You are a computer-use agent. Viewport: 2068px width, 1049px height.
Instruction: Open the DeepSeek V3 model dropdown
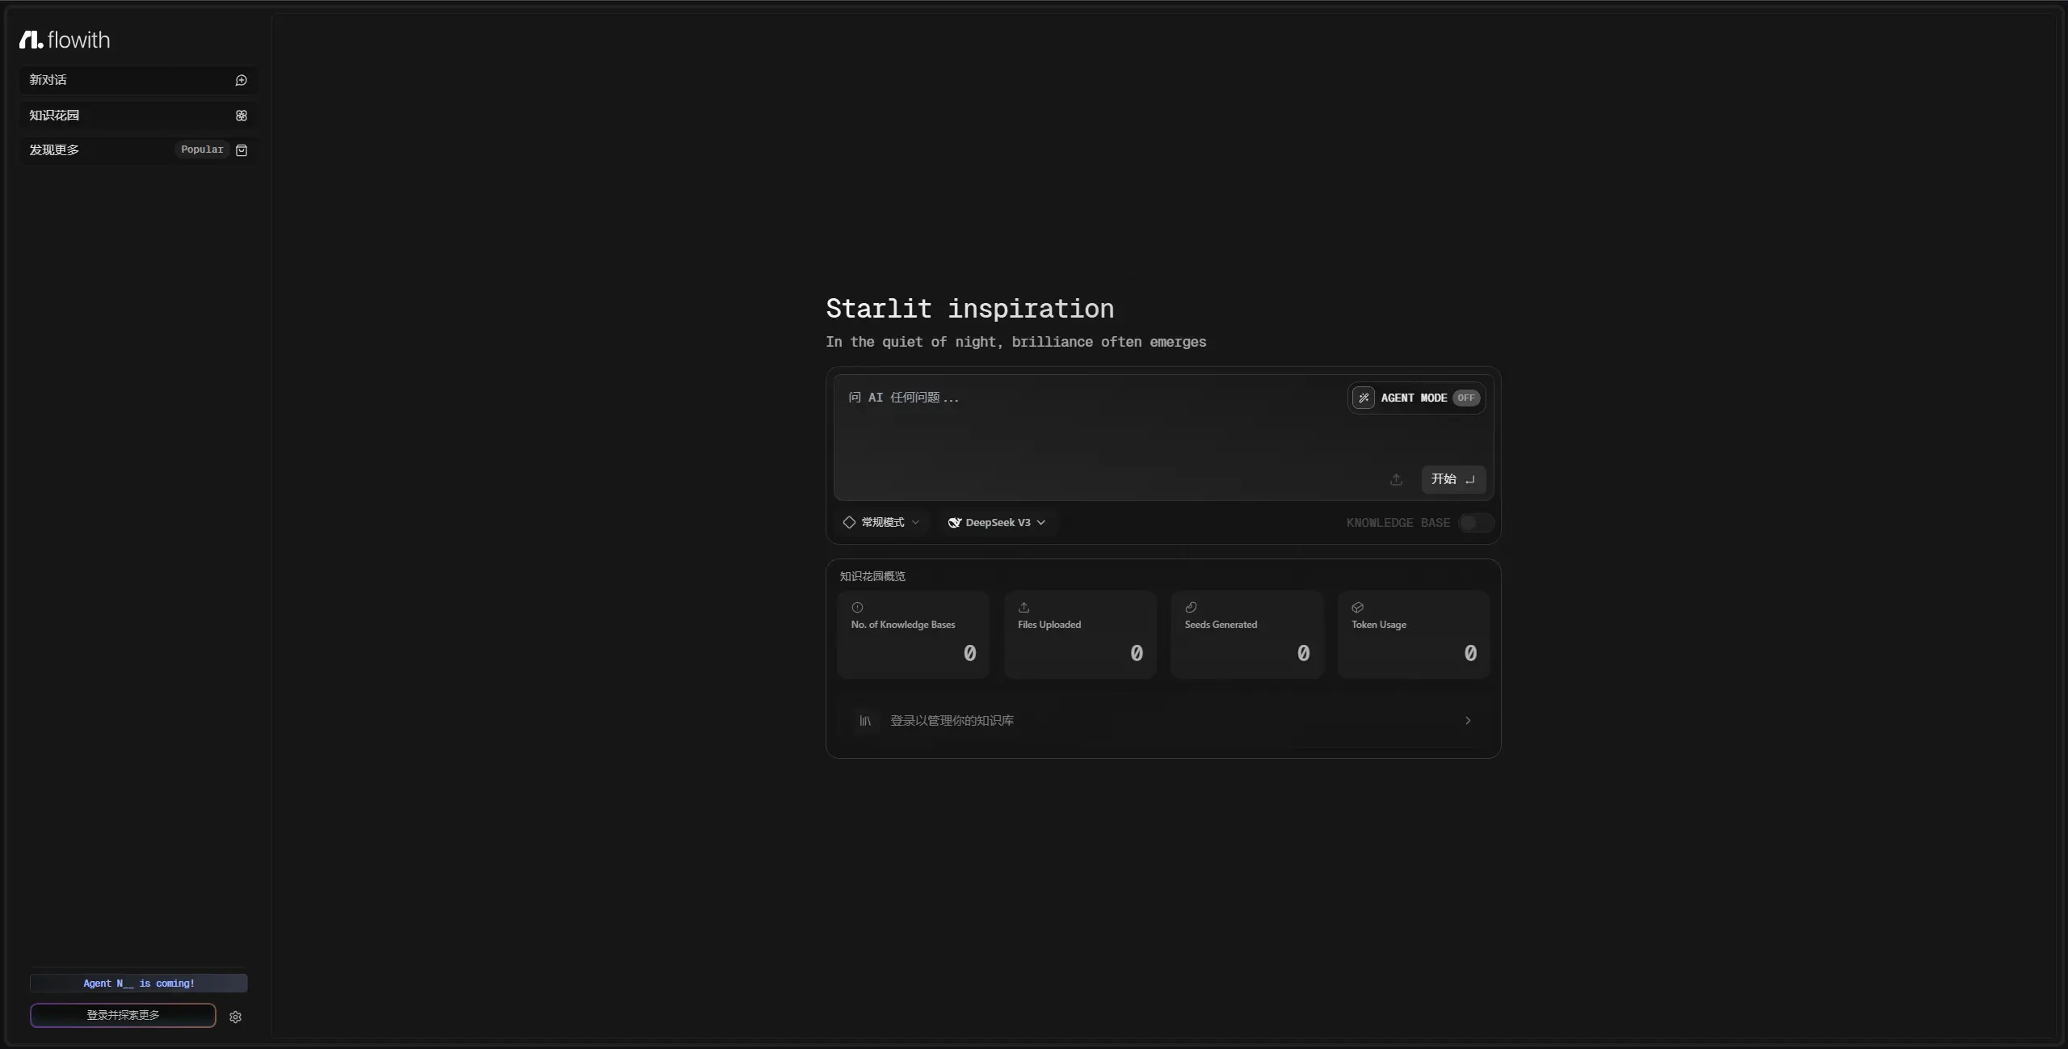coord(997,523)
